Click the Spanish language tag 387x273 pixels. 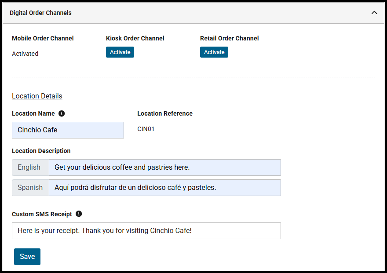[x=31, y=188]
